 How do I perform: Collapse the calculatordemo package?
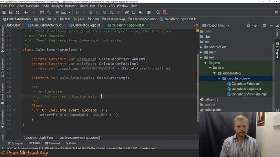click(219, 78)
